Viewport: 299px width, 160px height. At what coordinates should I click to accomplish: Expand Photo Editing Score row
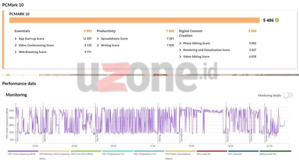pyautogui.click(x=180, y=43)
